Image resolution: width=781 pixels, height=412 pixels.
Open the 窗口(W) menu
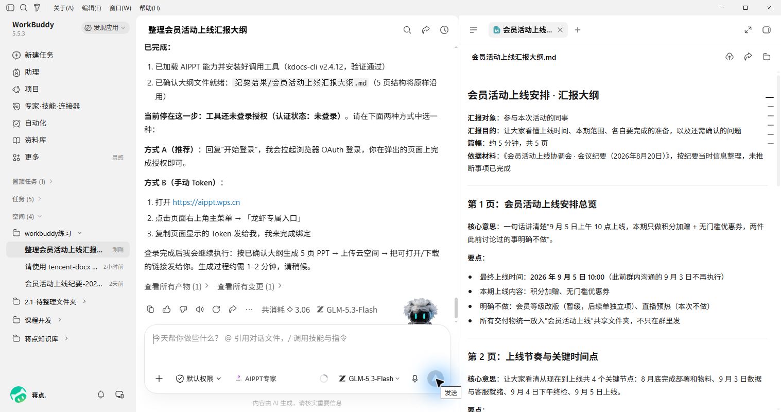[120, 8]
